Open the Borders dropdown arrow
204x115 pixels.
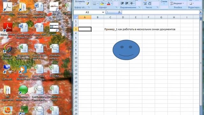tap(98, 4)
